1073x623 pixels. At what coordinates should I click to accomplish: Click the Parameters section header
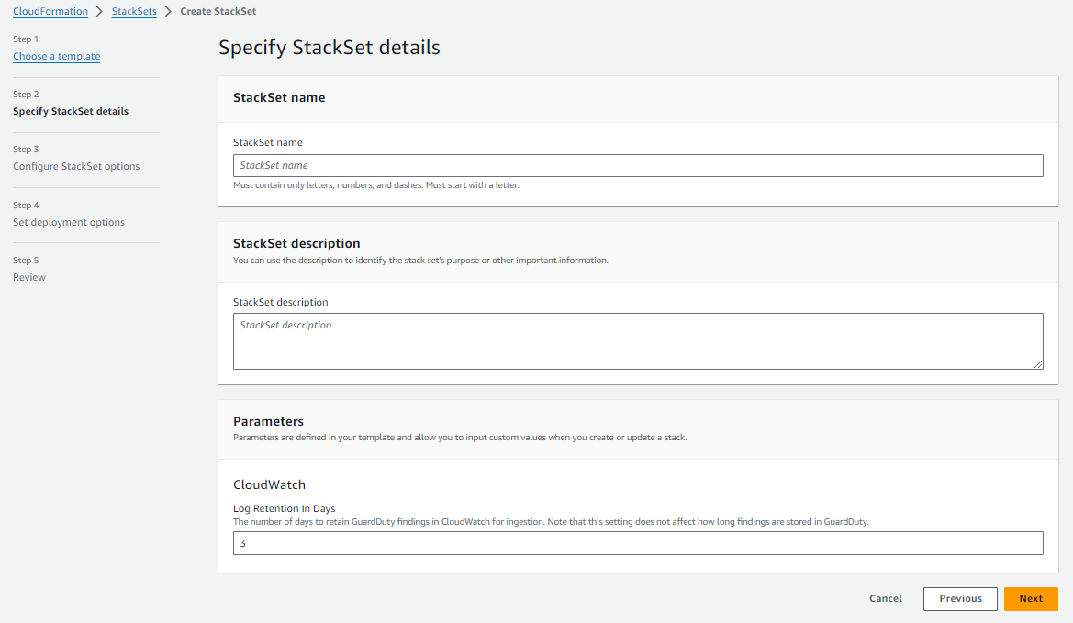pos(266,422)
